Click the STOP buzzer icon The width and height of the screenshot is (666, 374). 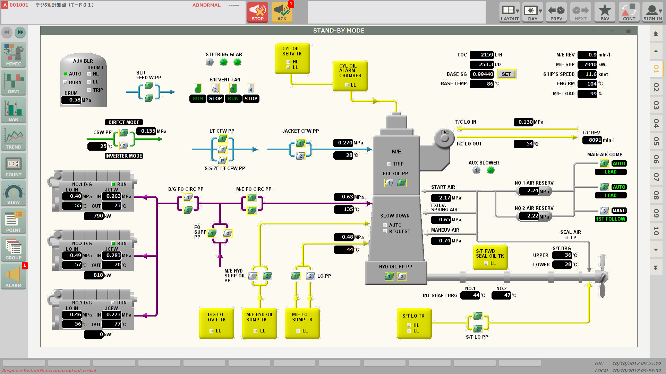(x=257, y=12)
